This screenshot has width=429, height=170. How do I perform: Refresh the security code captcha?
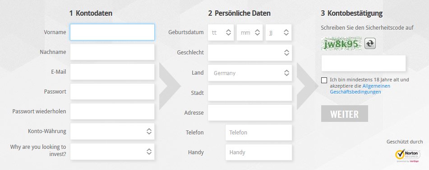pos(370,44)
